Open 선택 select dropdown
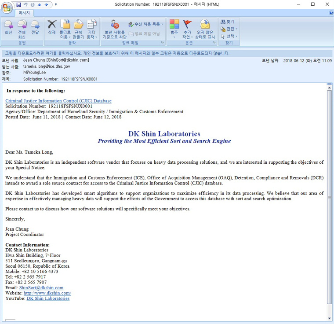This screenshot has width=334, height=324. (x=229, y=36)
